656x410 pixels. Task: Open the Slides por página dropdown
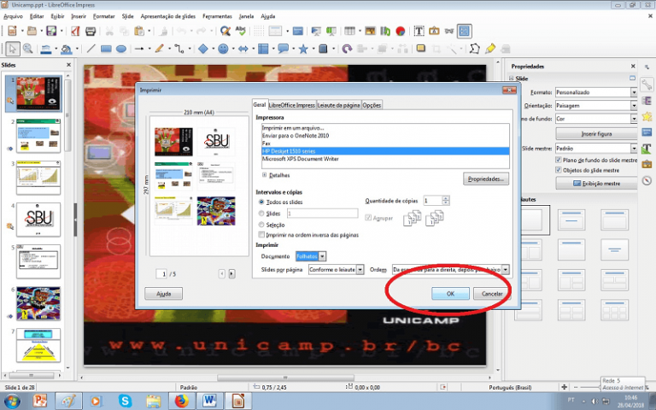tap(336, 269)
